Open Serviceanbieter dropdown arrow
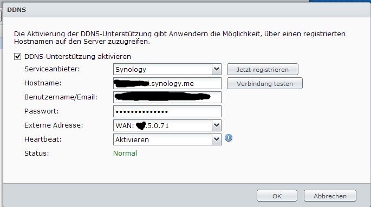The image size is (371, 207). (x=217, y=69)
